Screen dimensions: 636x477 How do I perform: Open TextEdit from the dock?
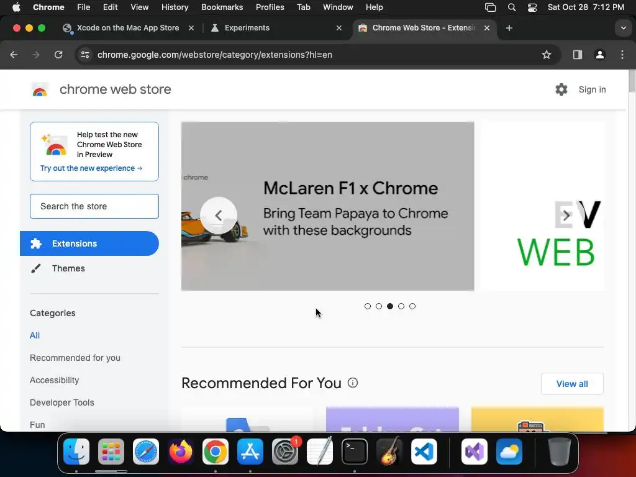coord(320,452)
